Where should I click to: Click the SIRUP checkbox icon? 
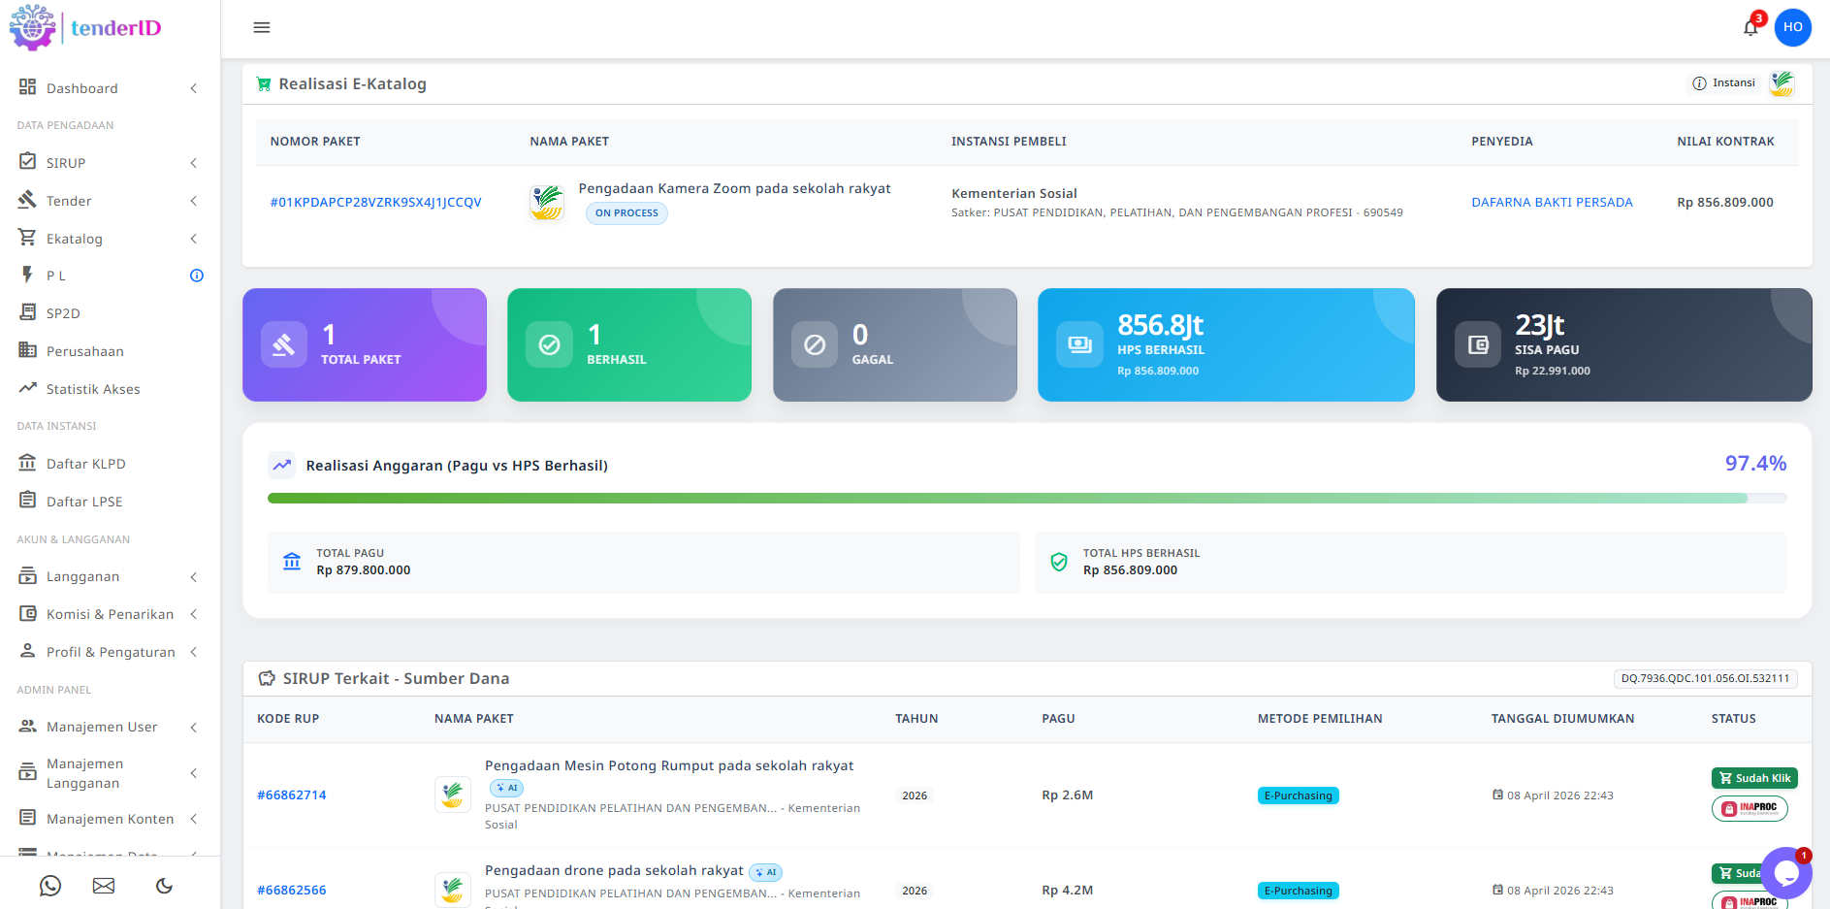click(27, 162)
